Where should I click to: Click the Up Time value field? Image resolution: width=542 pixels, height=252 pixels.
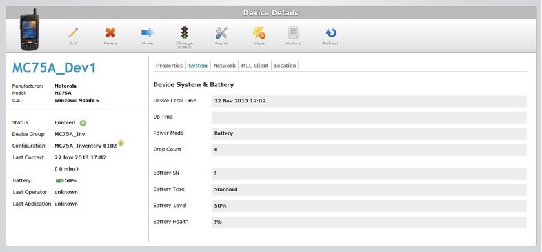(368, 117)
